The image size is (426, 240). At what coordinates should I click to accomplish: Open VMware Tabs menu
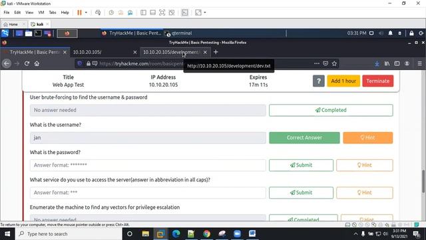[x=53, y=13]
